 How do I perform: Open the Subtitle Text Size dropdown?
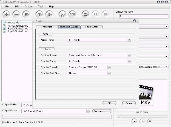coord(109,73)
